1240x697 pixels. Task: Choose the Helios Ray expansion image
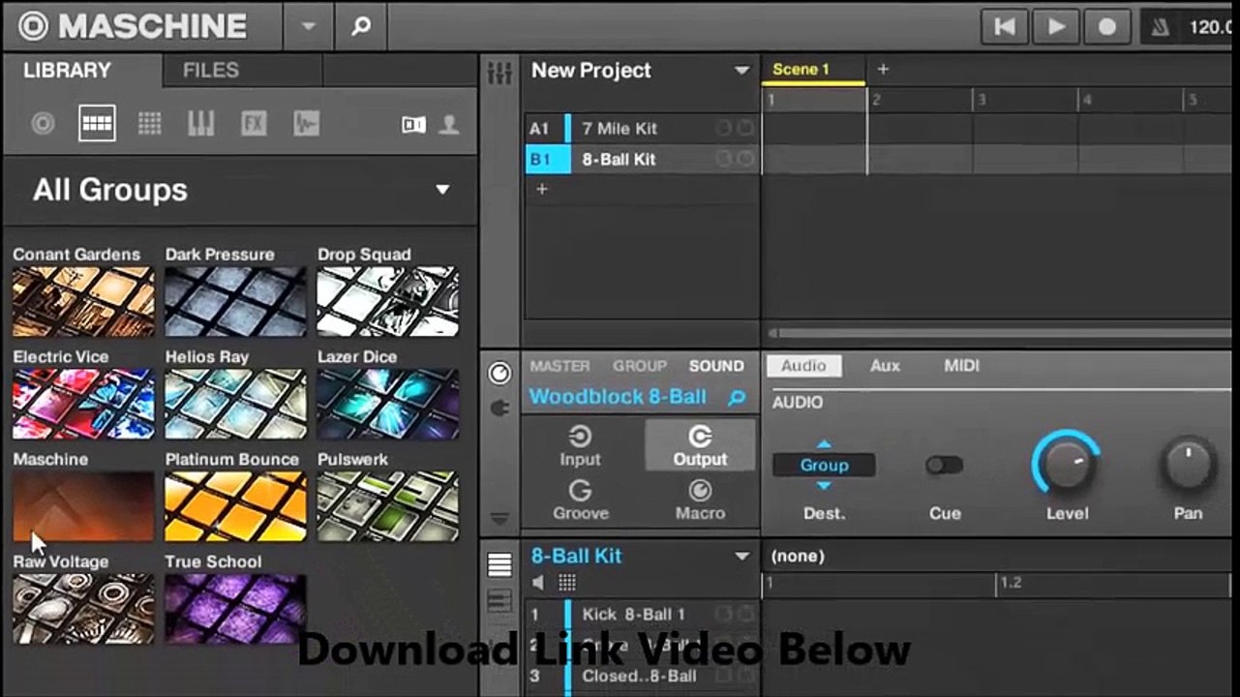tap(235, 405)
